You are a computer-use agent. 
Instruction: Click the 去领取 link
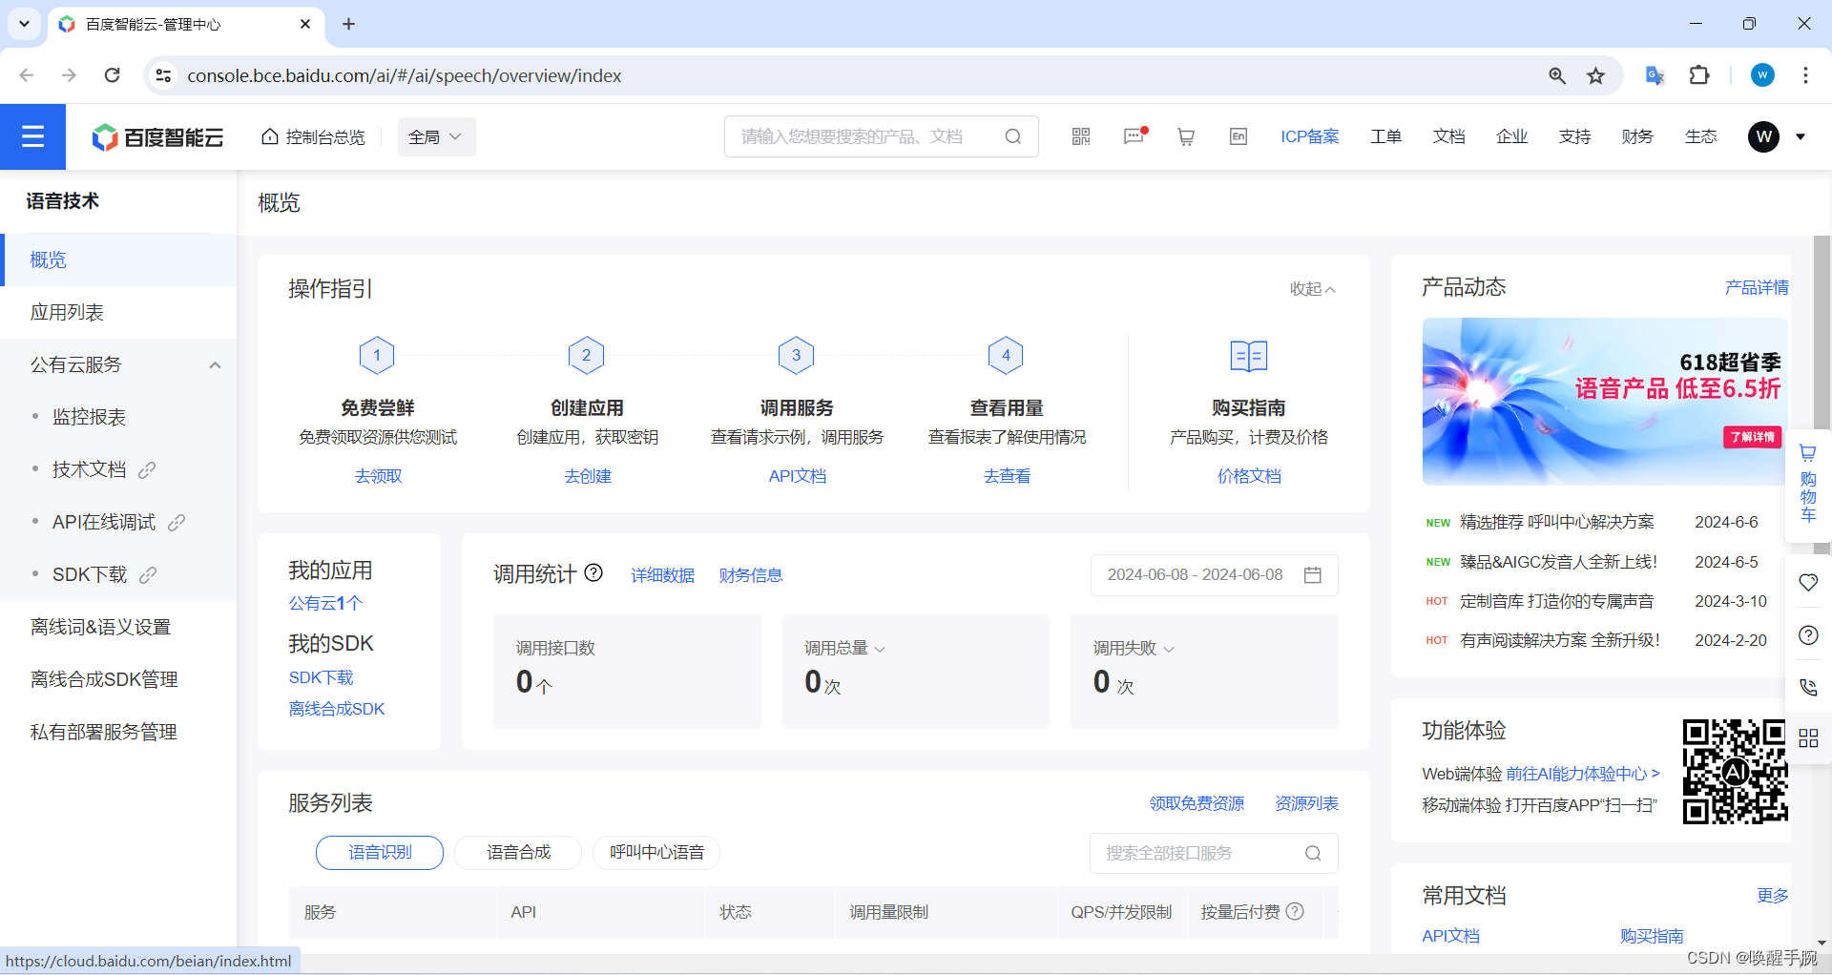pos(378,475)
